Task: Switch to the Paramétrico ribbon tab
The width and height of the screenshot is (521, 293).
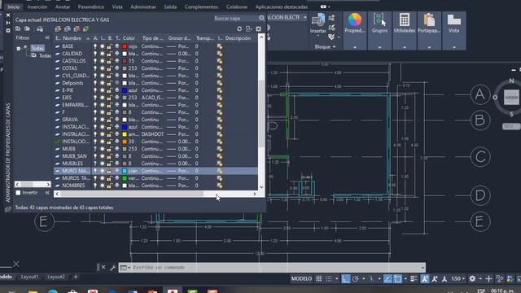Action: pos(90,7)
